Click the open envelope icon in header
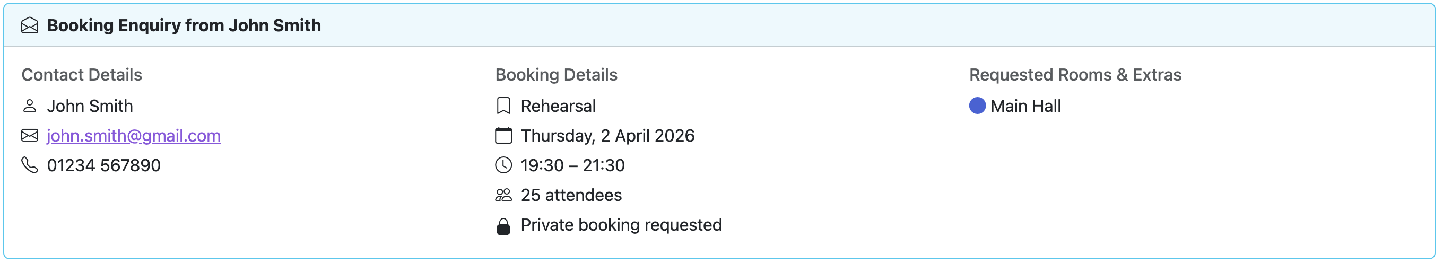This screenshot has height=263, width=1443. pyautogui.click(x=30, y=26)
